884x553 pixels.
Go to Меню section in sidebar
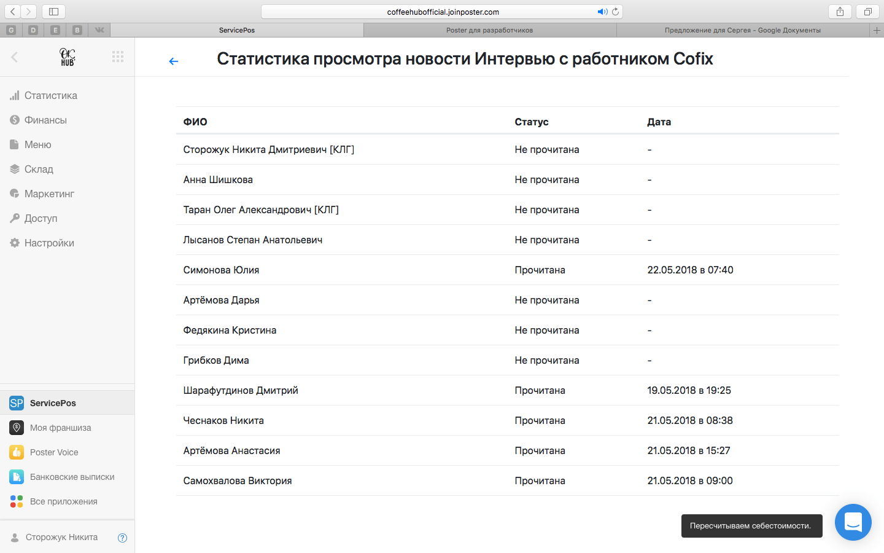[37, 144]
